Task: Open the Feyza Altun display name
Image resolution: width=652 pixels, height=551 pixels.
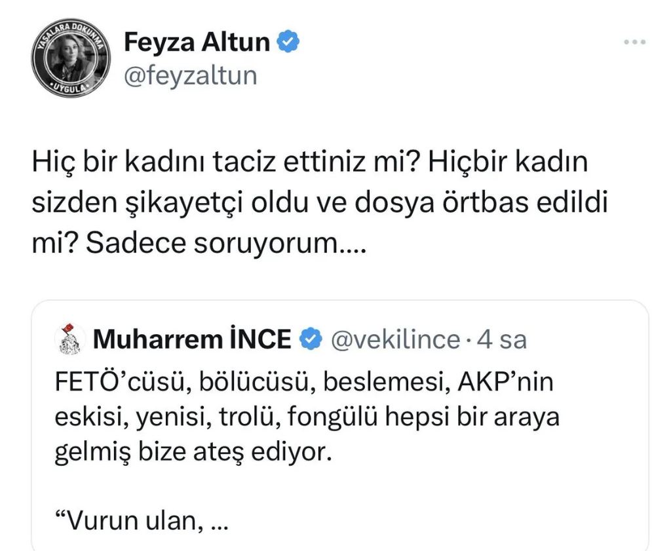Action: point(197,43)
